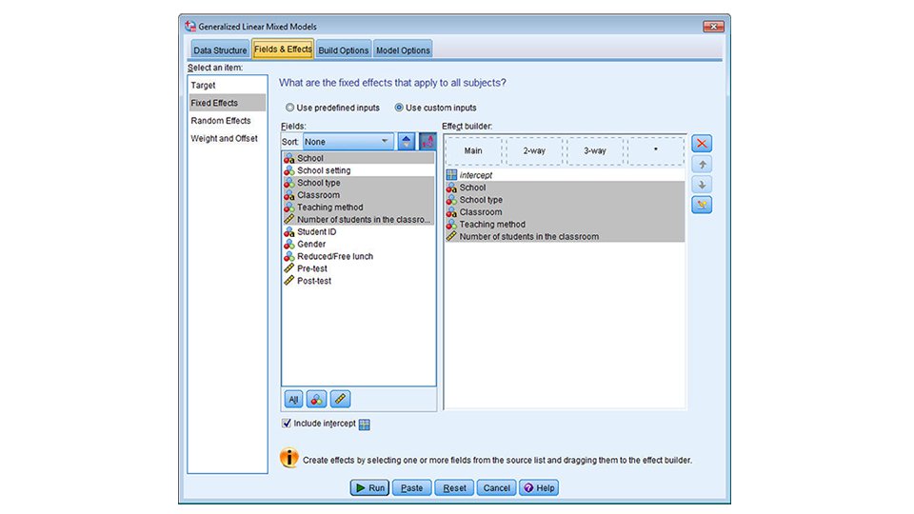Move selected effect up with the up arrow
Screen dimensions: 914x514
(702, 165)
